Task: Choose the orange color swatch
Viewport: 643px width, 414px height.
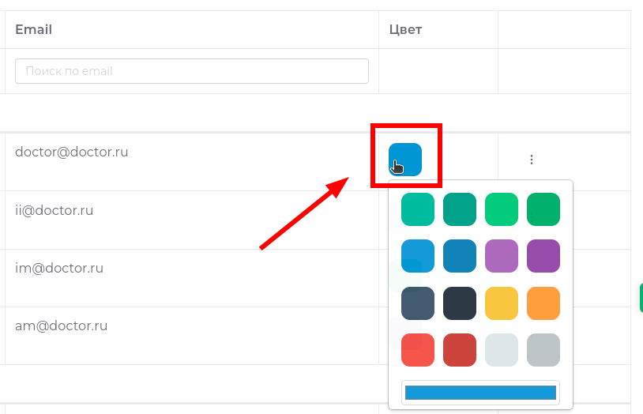Action: [x=543, y=303]
